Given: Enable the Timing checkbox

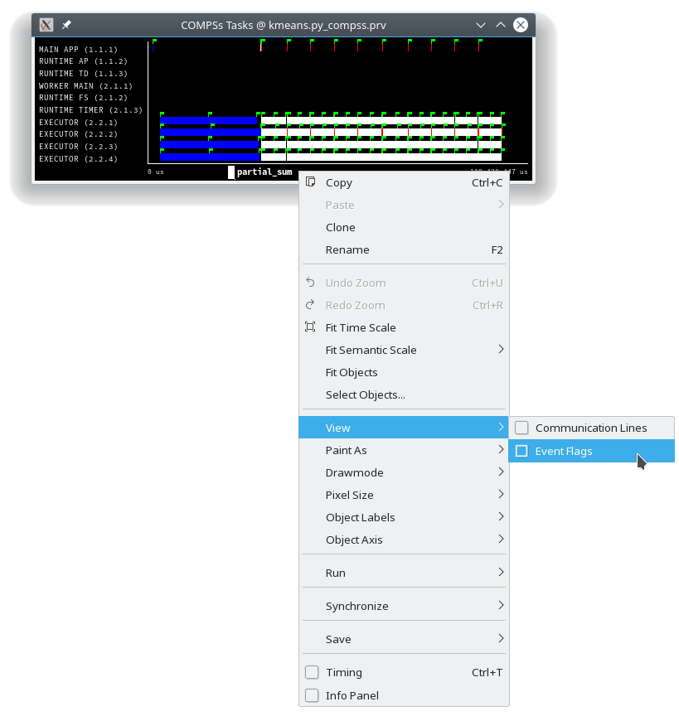Looking at the screenshot, I should click(x=312, y=672).
